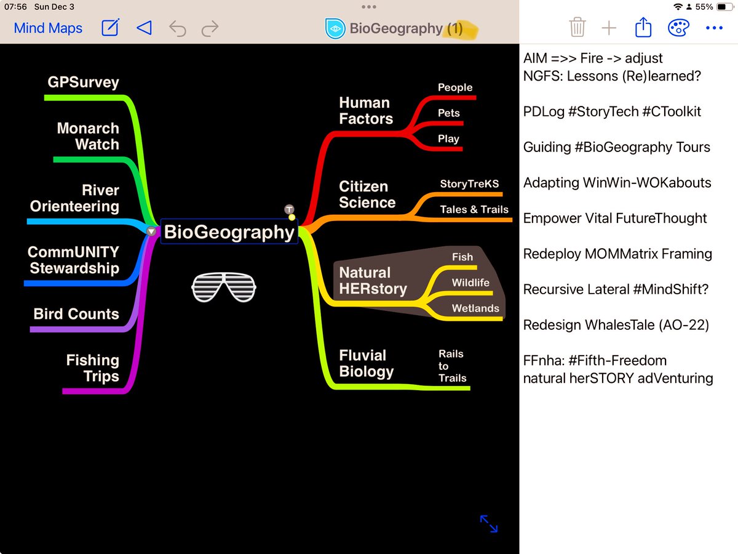Viewport: 738px width, 554px height.
Task: Click note line 'Redeploy MOMMatrix Framing'
Action: click(x=617, y=254)
